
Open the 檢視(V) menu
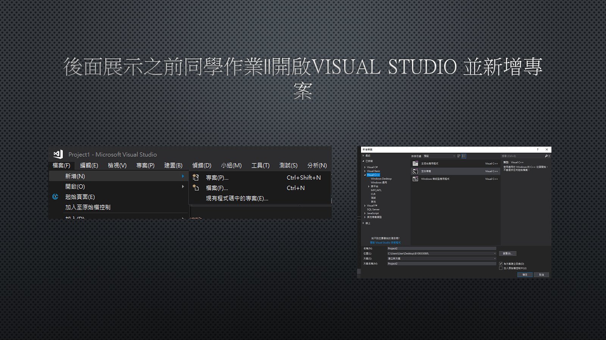pyautogui.click(x=117, y=165)
